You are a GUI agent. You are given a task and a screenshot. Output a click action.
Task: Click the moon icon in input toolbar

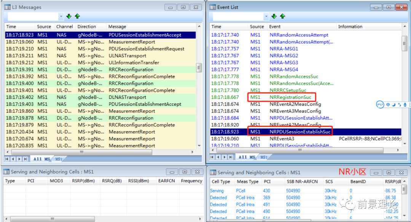point(394,105)
